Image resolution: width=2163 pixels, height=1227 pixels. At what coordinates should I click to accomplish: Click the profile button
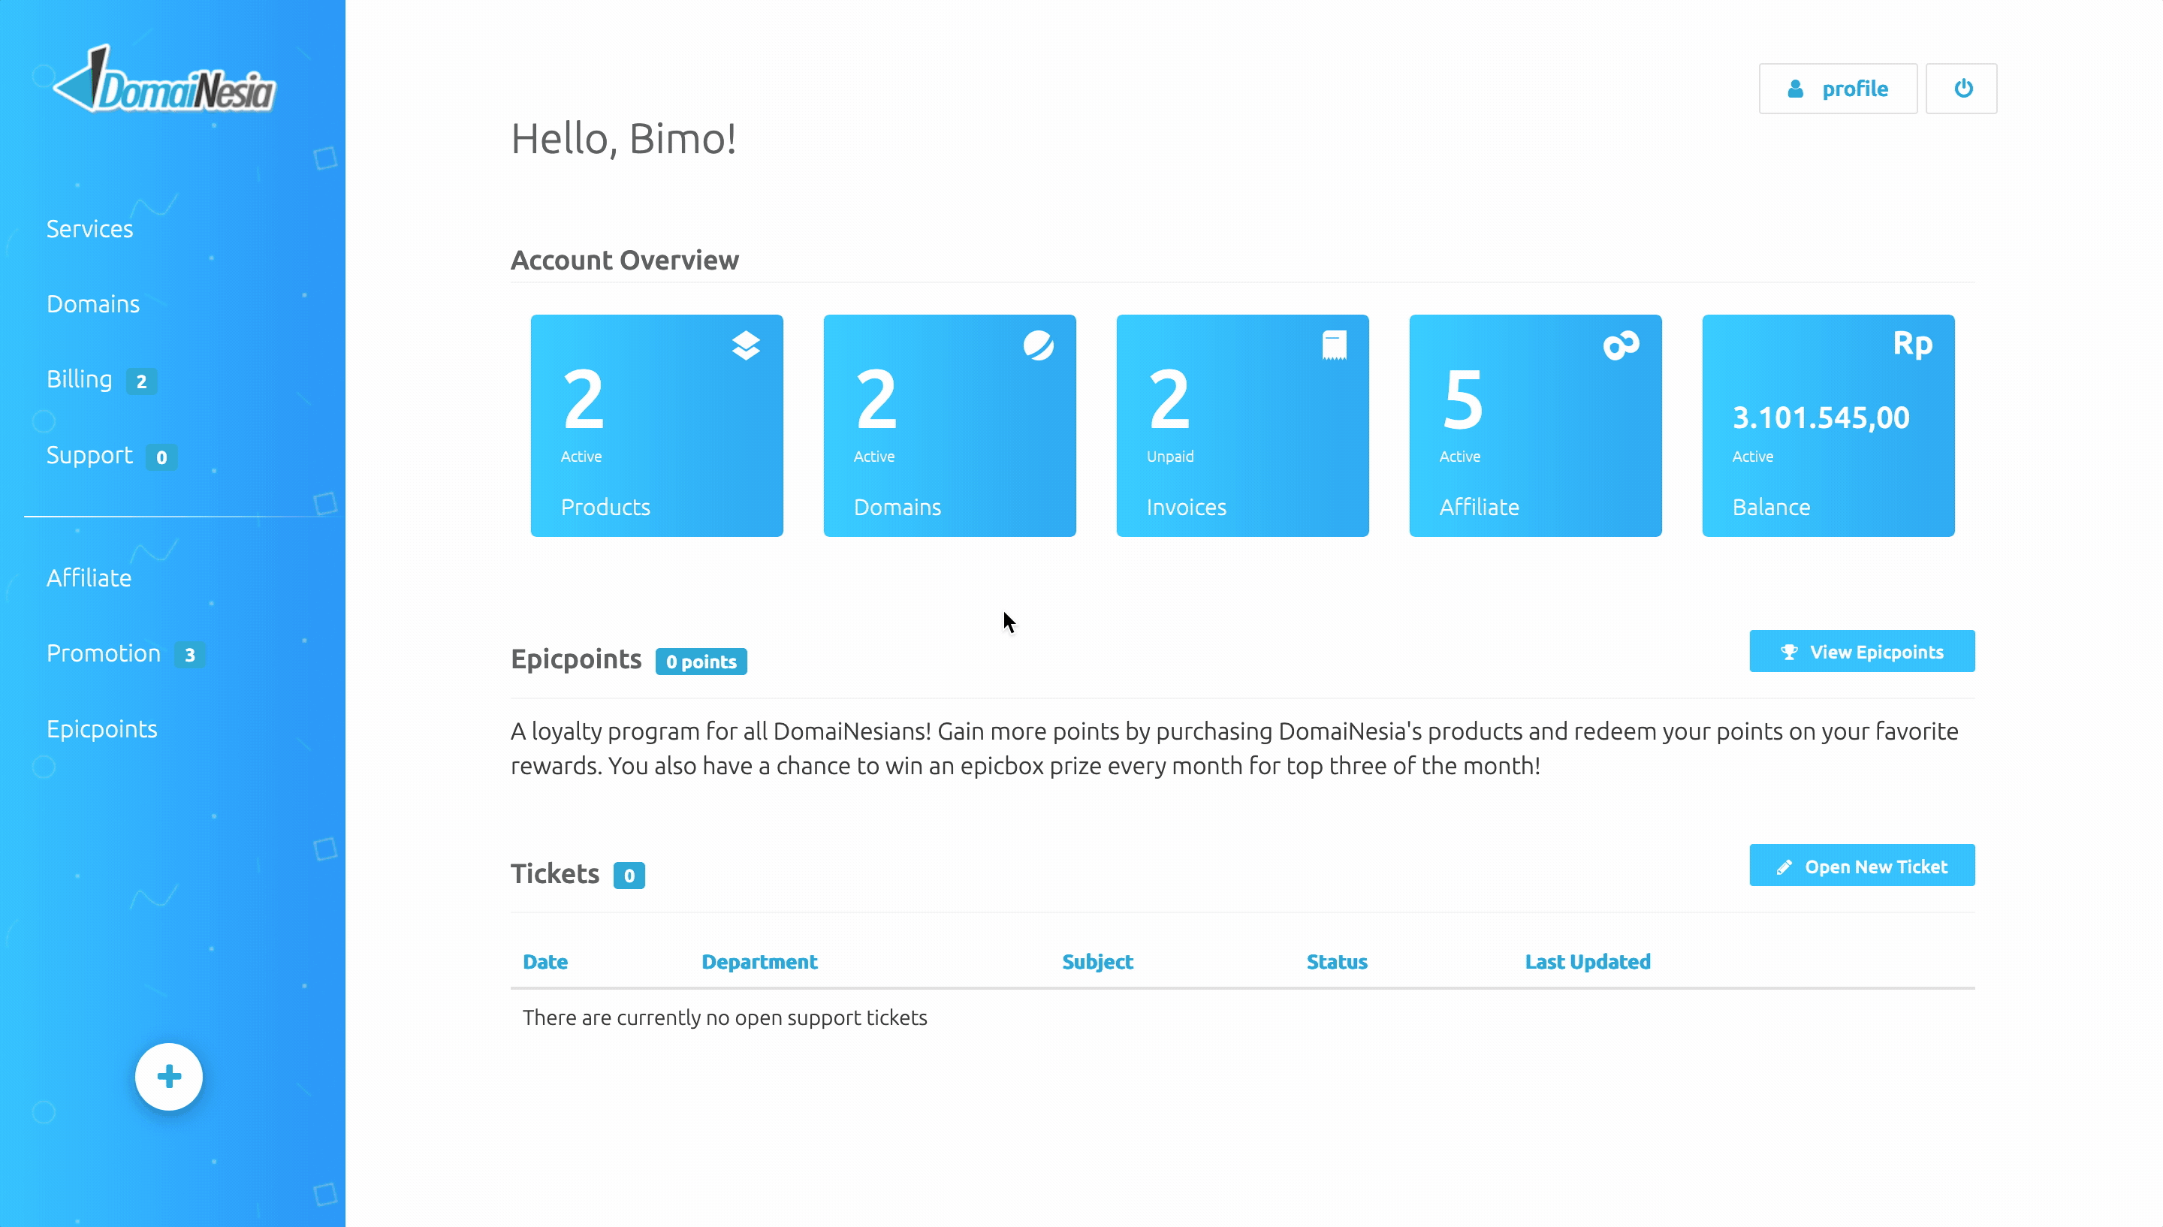[1837, 89]
